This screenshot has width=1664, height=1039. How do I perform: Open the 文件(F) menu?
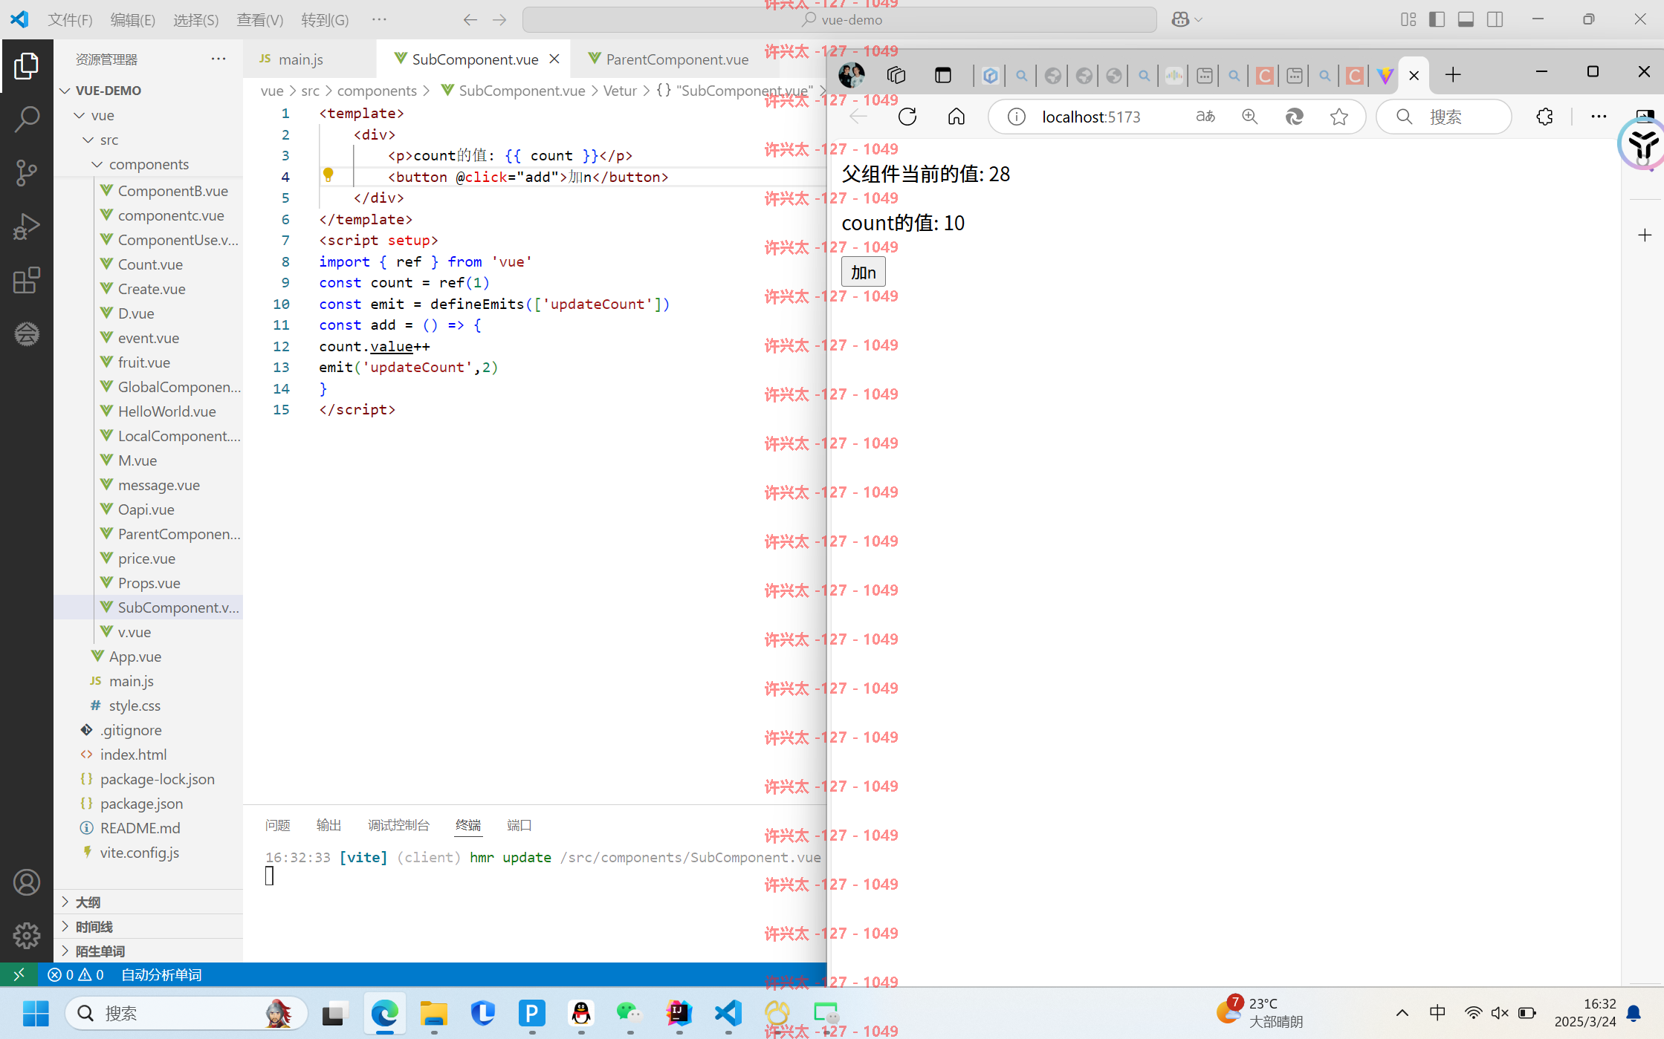(71, 20)
